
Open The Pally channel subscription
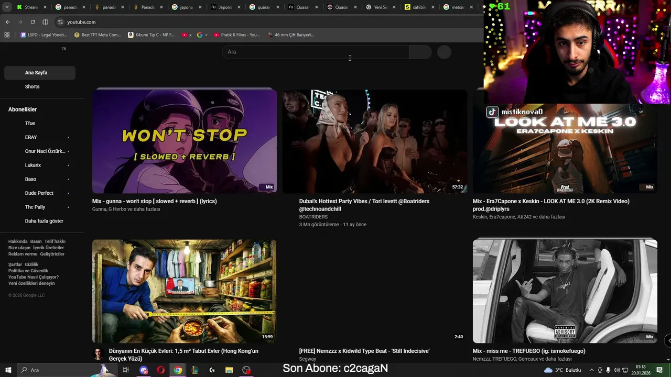click(40, 207)
